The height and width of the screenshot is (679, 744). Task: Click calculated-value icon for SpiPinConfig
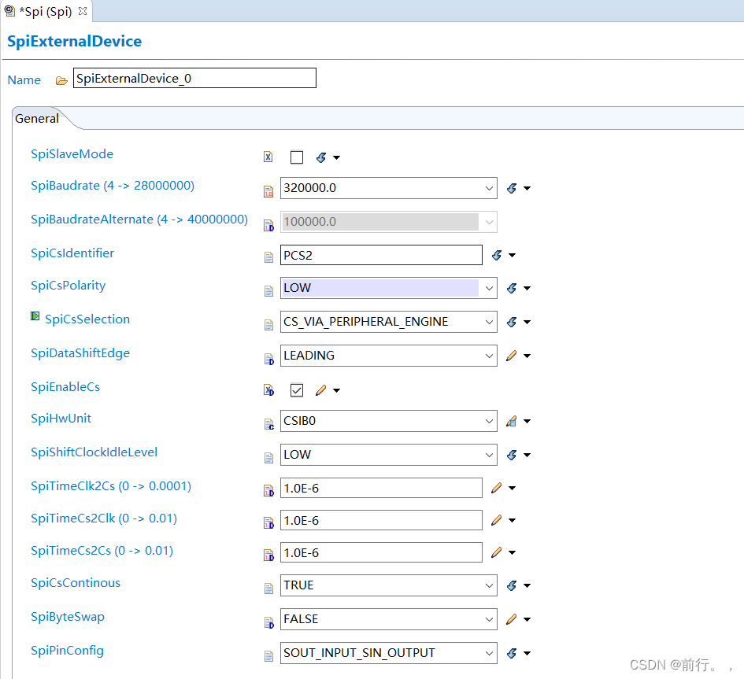(512, 653)
